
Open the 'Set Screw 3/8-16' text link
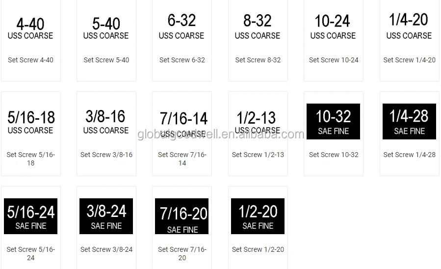[x=106, y=155]
